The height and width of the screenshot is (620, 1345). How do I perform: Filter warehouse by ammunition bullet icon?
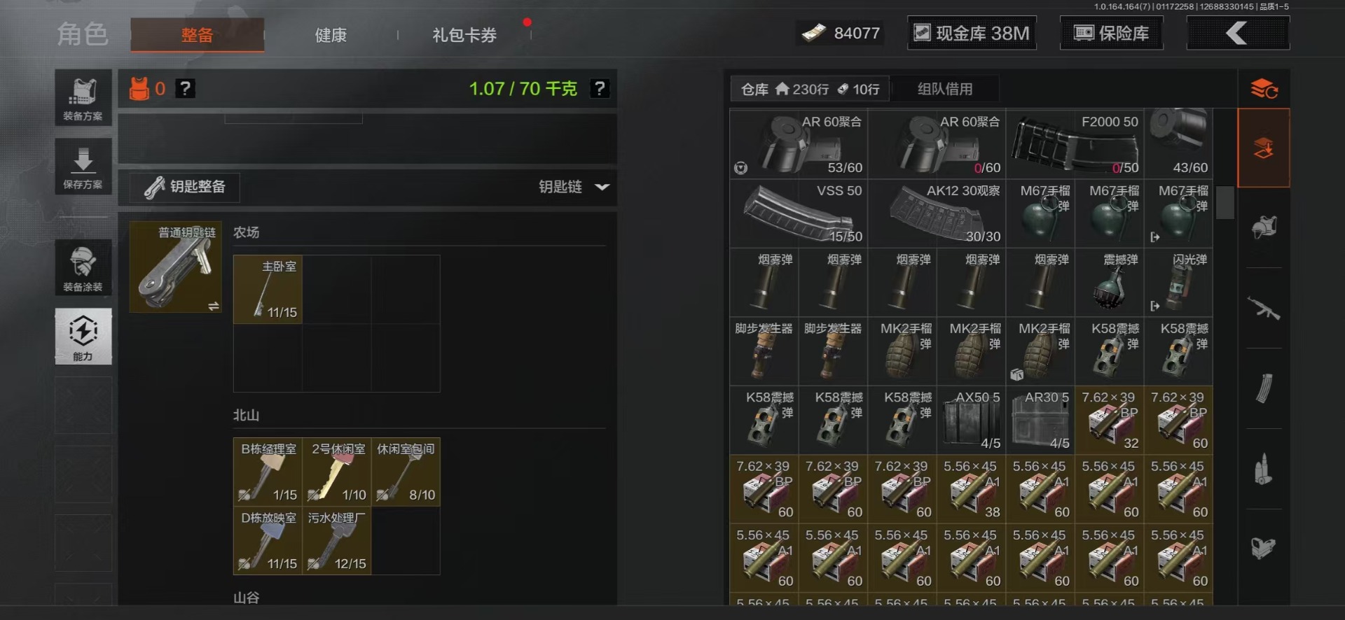coord(1264,469)
